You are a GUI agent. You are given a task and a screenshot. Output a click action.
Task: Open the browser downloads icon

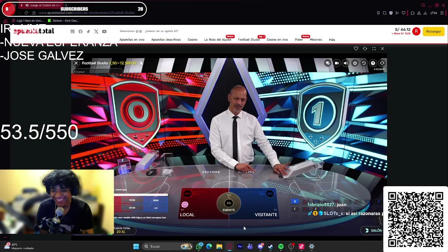[425, 13]
